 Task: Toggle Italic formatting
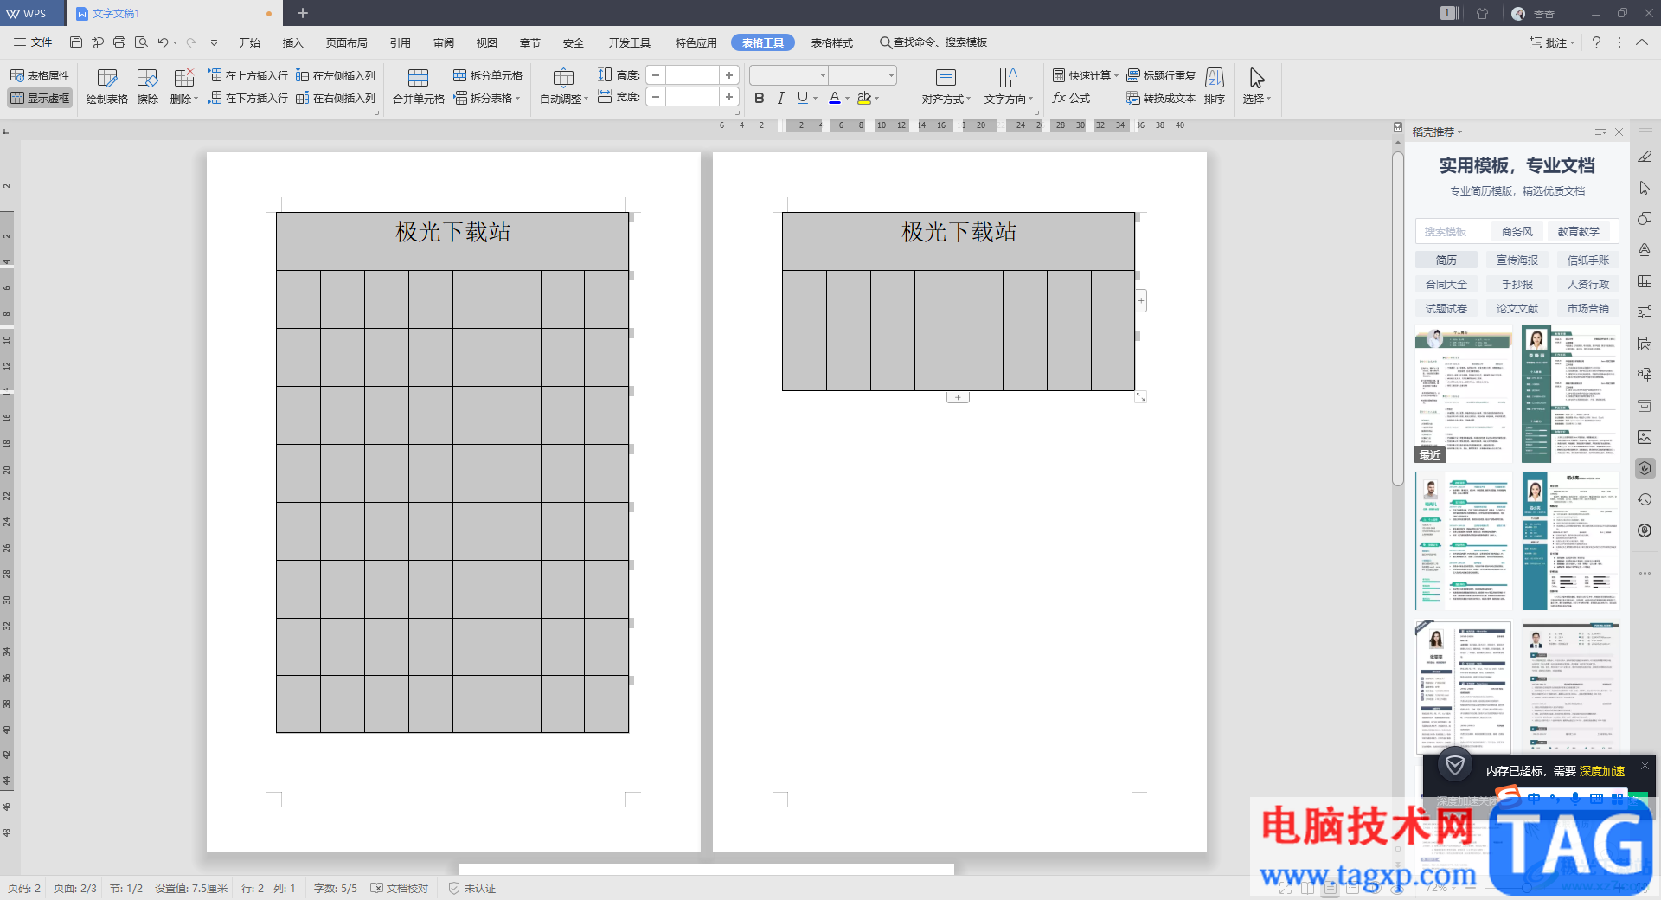coord(781,98)
